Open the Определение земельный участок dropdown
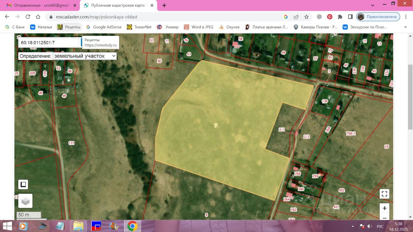413x232 pixels. coord(85,56)
